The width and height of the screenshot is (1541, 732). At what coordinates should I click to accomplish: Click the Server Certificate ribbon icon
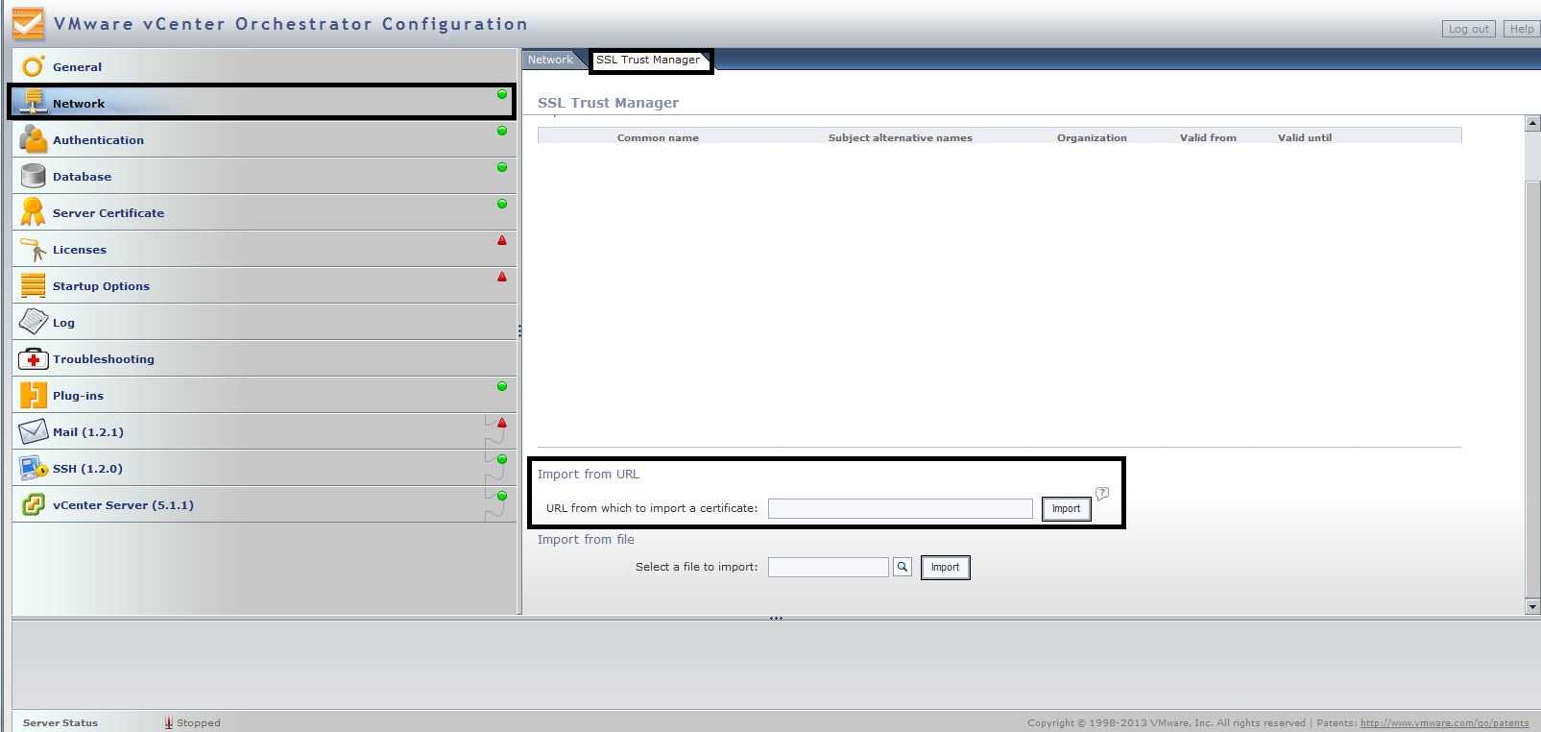[33, 212]
